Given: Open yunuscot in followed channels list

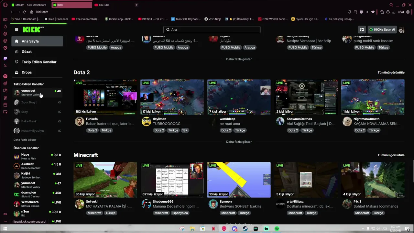Looking at the screenshot, I should (x=37, y=93).
